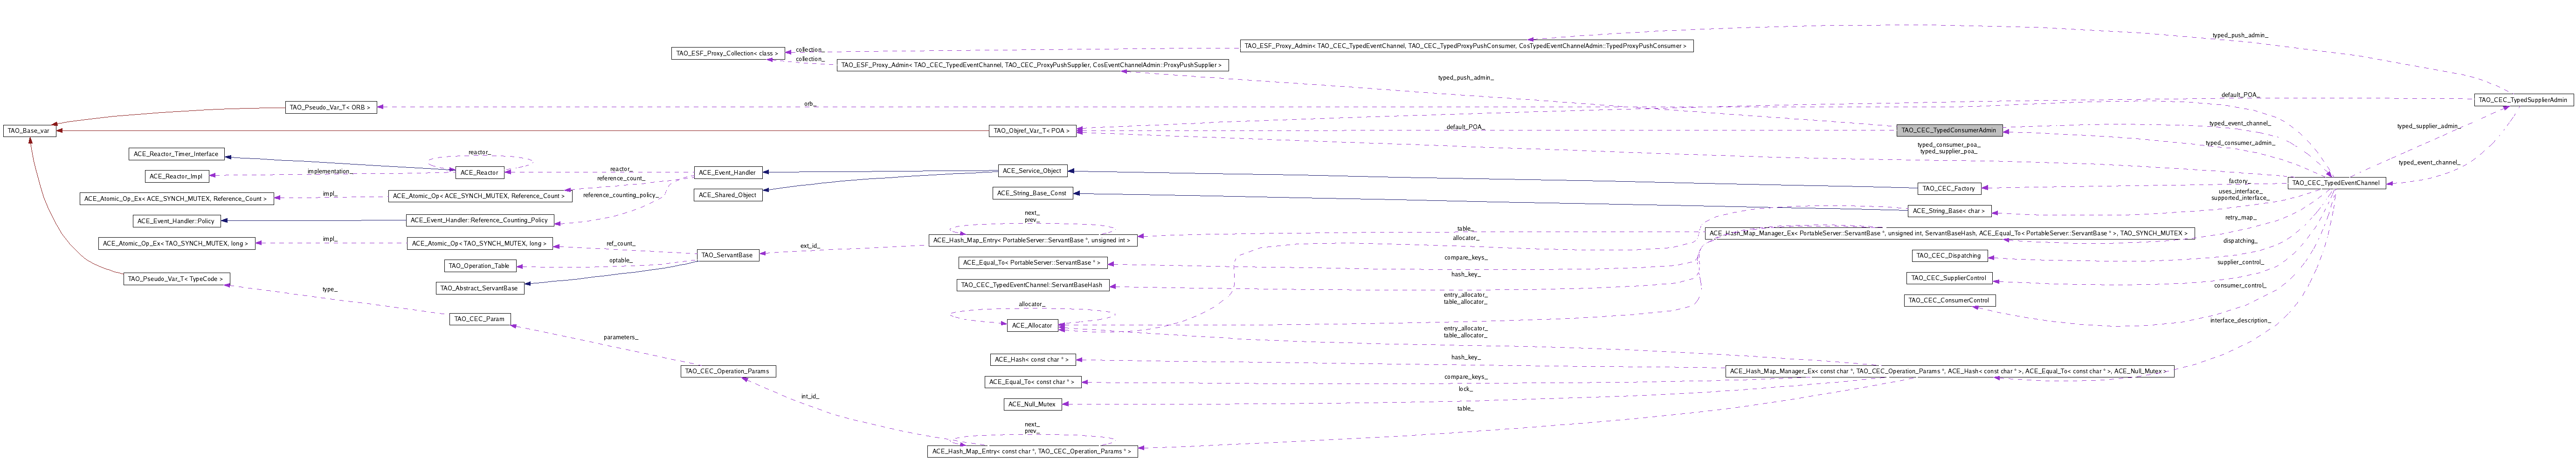2576x459 pixels.
Task: Go to the TAO_CEC_Factory node
Action: click(x=1948, y=188)
